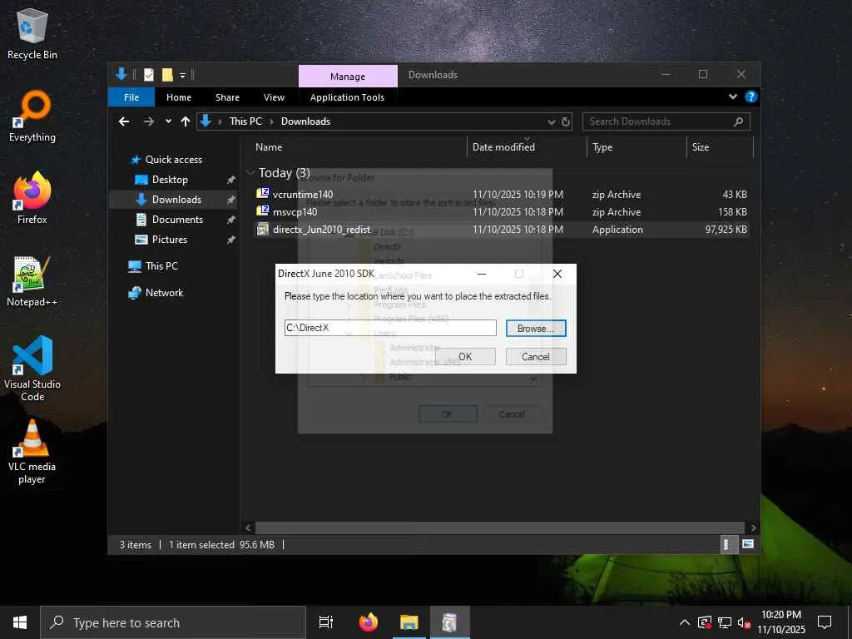This screenshot has height=639, width=852.
Task: Click the Properties quick access toolbar icon
Action: click(x=149, y=75)
